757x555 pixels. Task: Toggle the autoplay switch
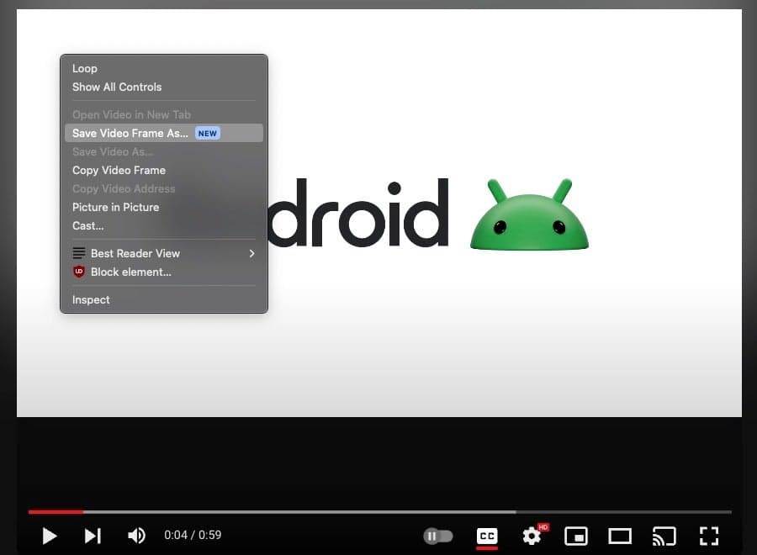[x=437, y=536]
